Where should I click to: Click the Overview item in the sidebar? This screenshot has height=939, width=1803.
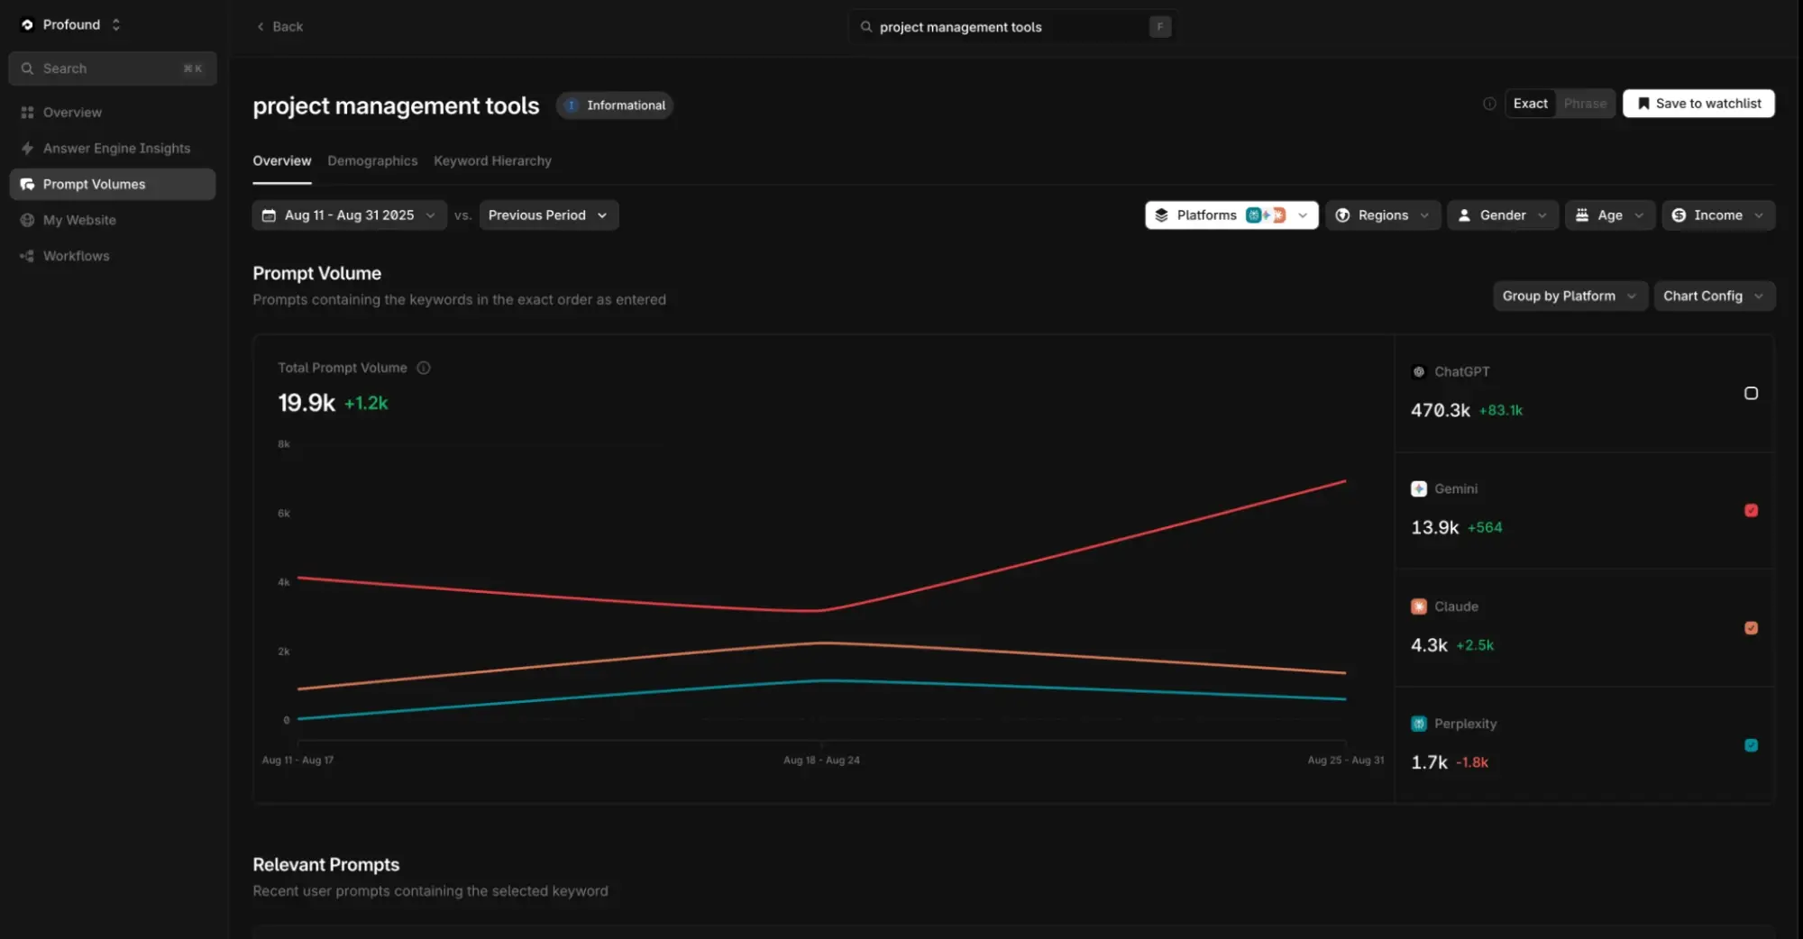[x=113, y=113]
